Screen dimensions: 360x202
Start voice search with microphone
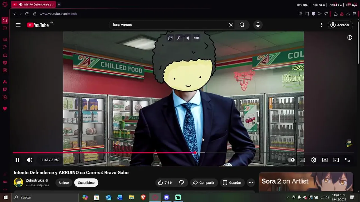pos(258,25)
